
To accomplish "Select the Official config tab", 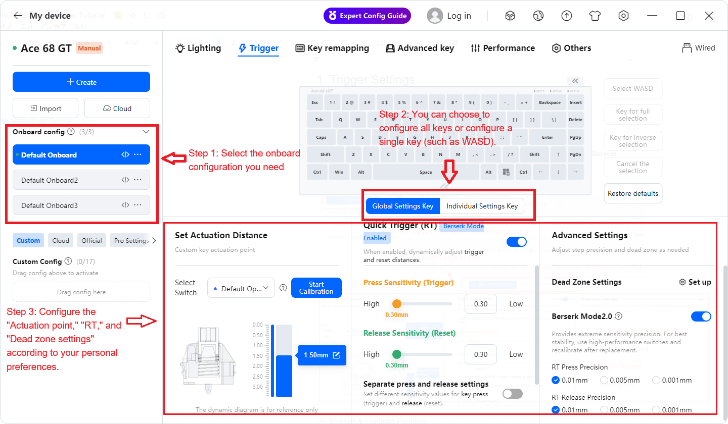I will [x=92, y=240].
